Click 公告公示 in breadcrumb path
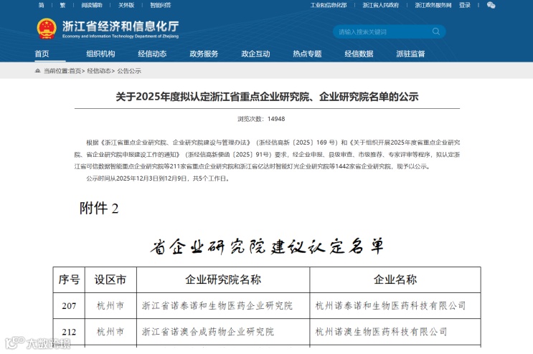533x354 pixels. (x=129, y=71)
